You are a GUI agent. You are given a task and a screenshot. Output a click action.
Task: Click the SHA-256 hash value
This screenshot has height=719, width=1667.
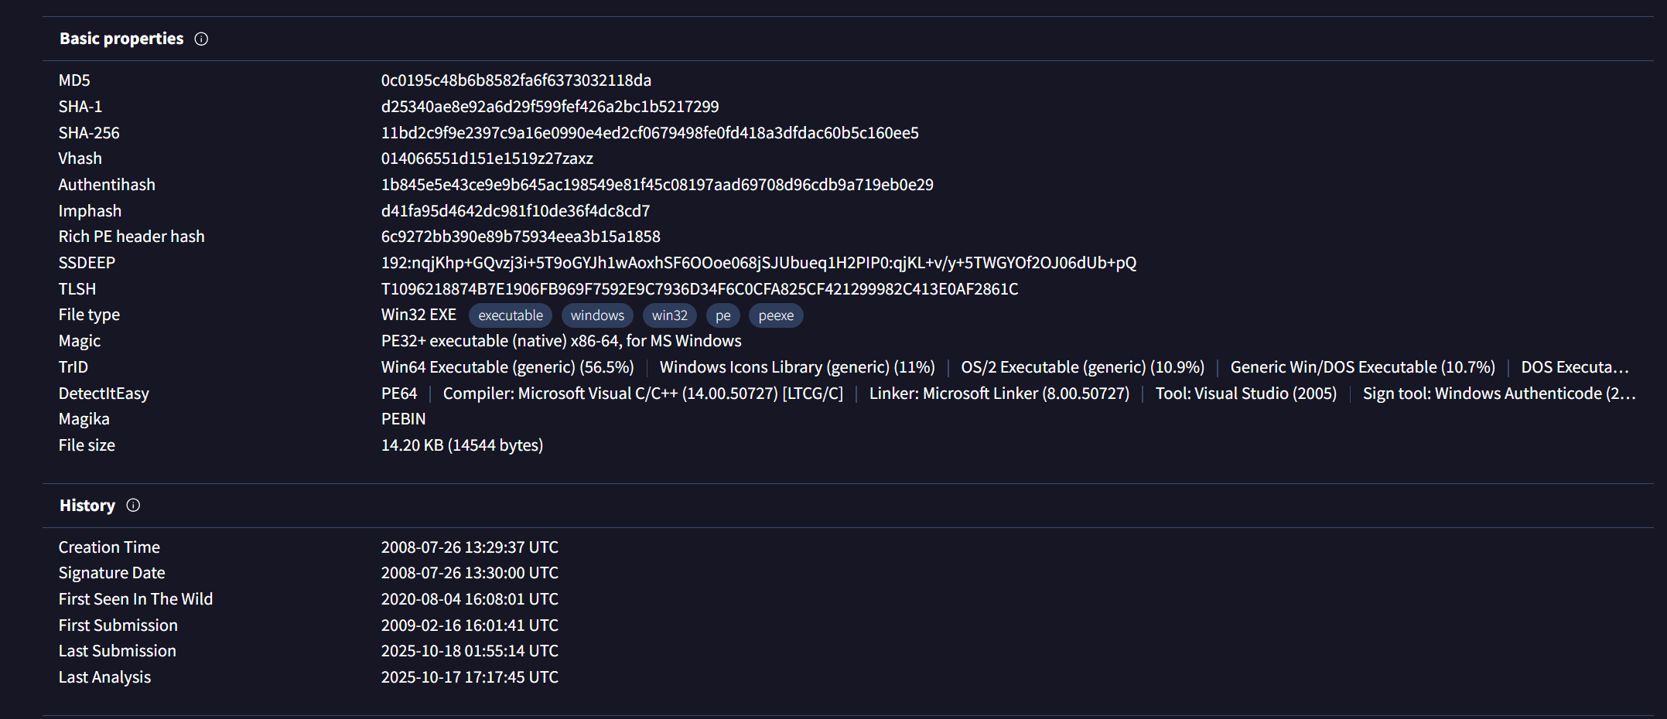650,133
